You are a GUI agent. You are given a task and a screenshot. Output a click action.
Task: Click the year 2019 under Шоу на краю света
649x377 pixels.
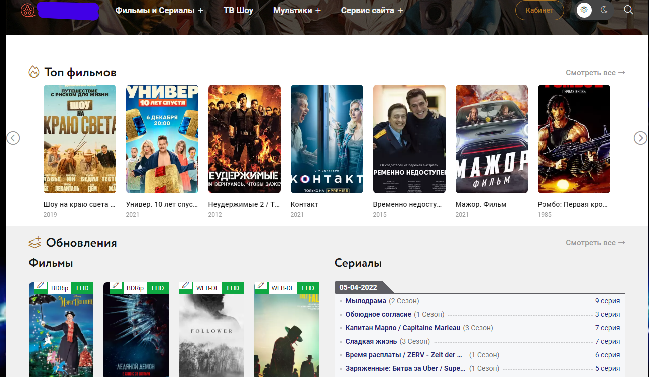point(50,215)
